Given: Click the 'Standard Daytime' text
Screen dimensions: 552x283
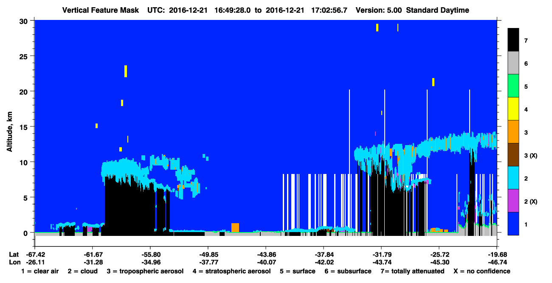Looking at the screenshot, I should pos(438,10).
